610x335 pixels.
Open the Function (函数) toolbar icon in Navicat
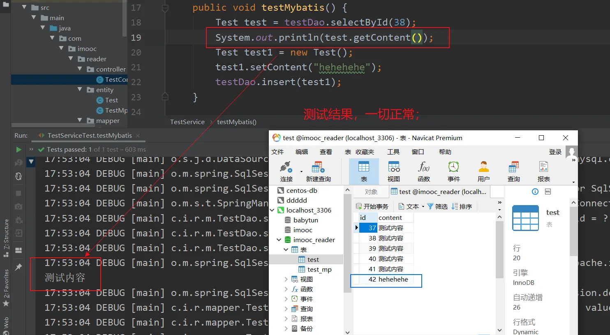[x=424, y=171]
